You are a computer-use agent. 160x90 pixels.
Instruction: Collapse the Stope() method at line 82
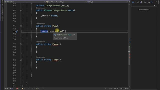[x=21, y=60]
